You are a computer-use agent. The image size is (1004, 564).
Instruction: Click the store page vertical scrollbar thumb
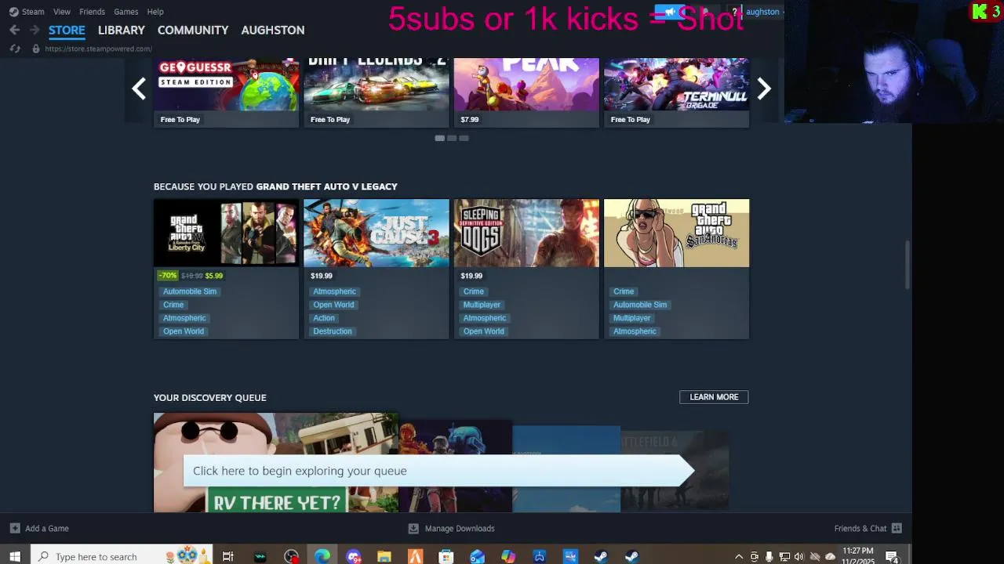point(908,265)
